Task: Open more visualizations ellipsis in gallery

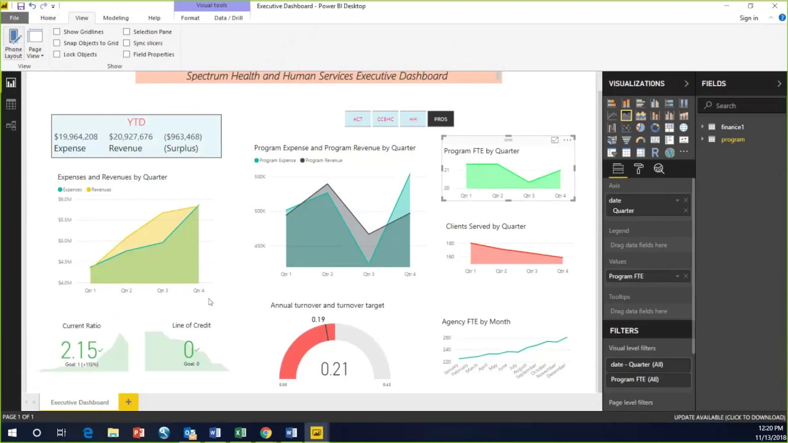Action: (x=684, y=152)
